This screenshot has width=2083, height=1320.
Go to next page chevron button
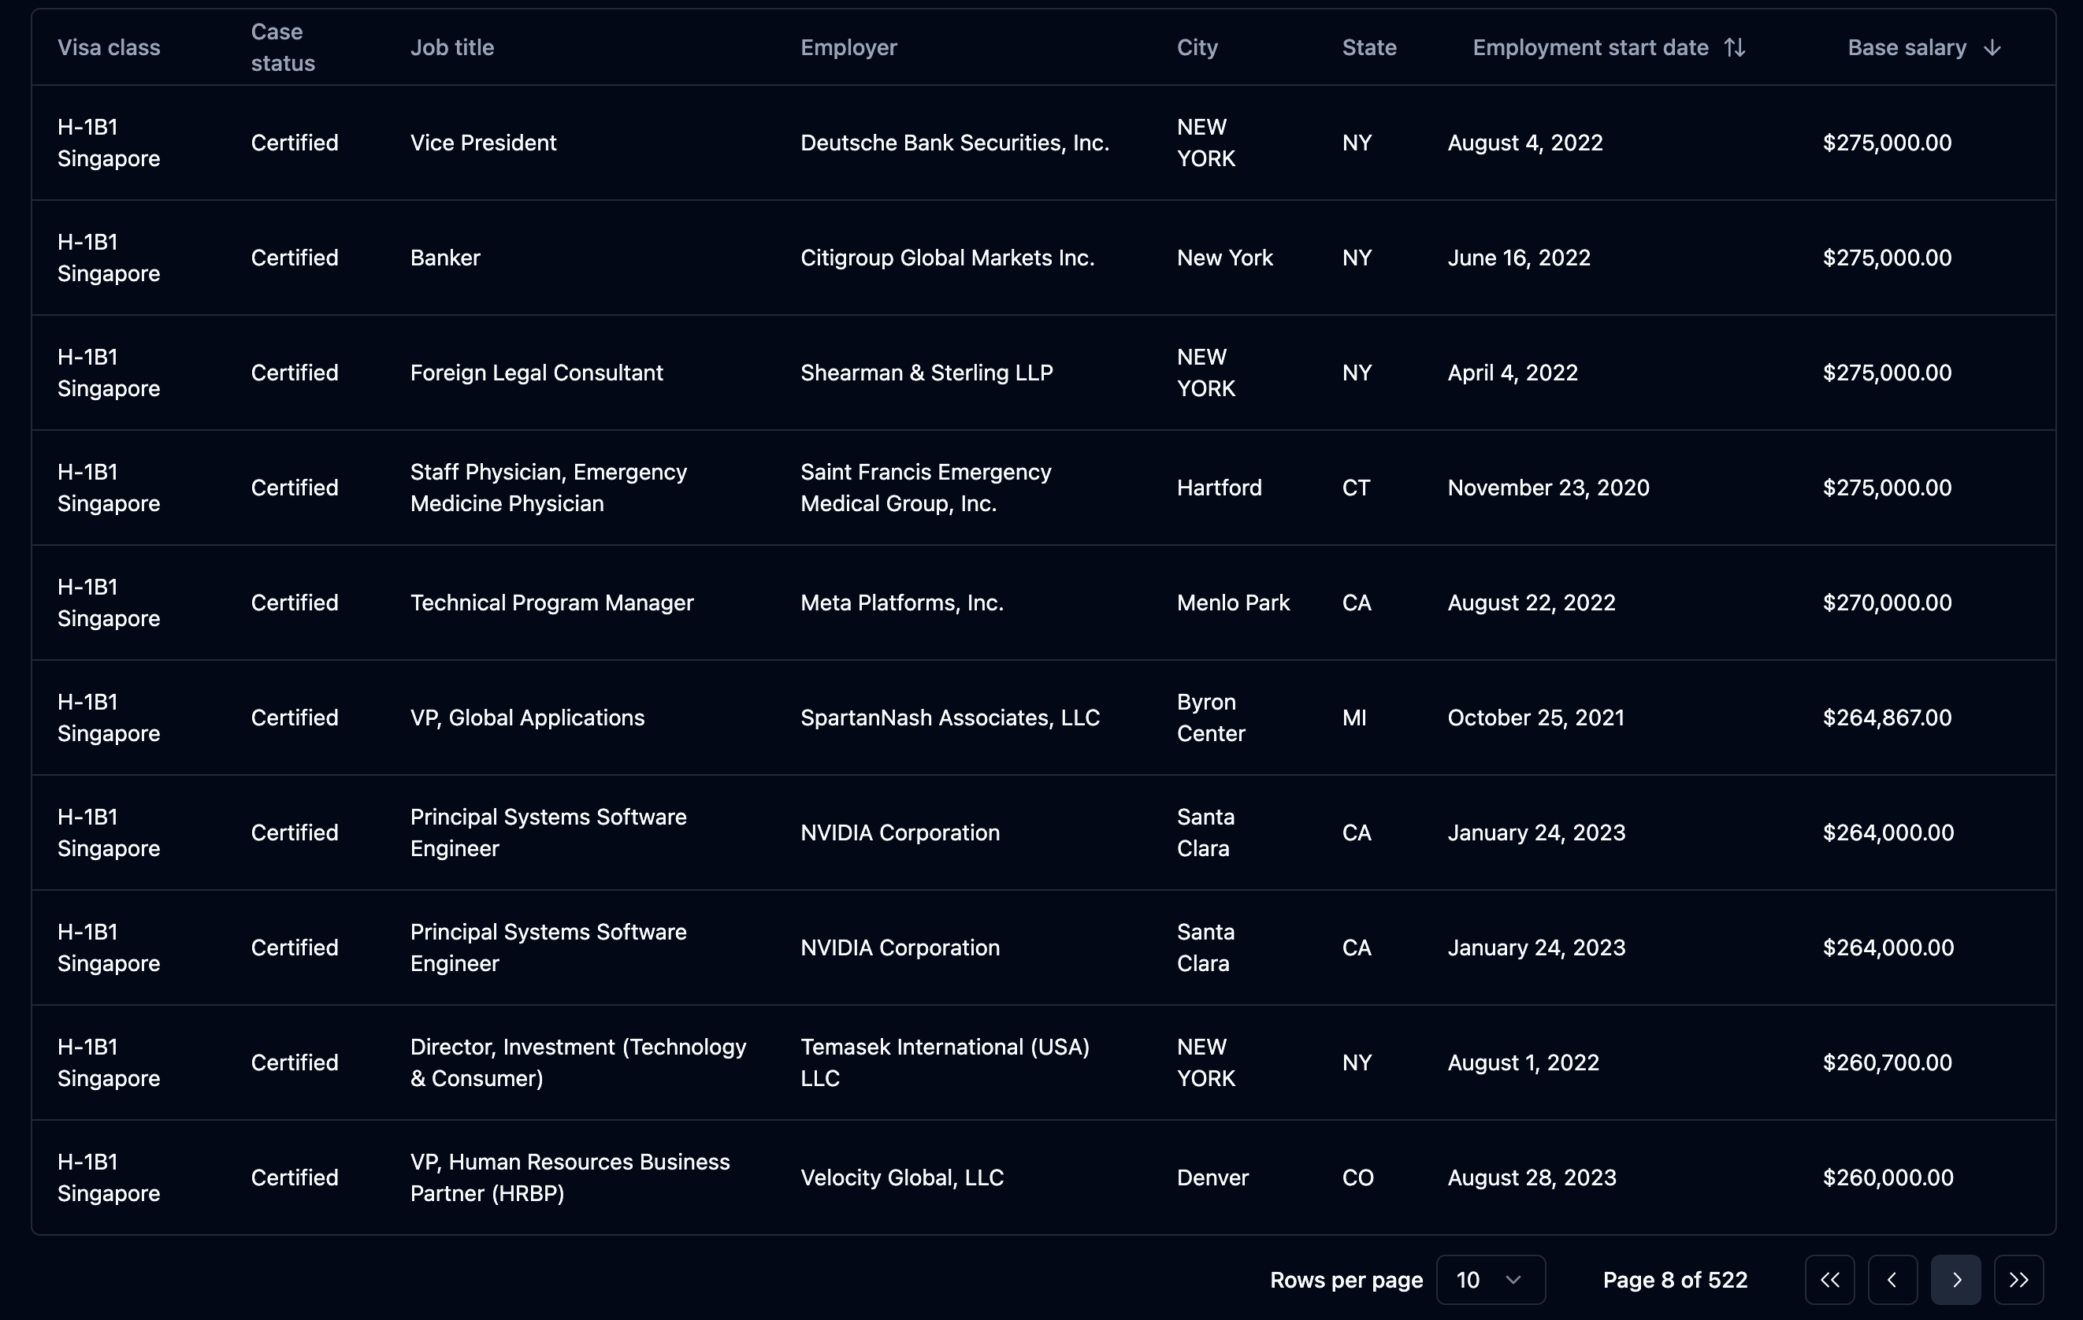tap(1956, 1279)
